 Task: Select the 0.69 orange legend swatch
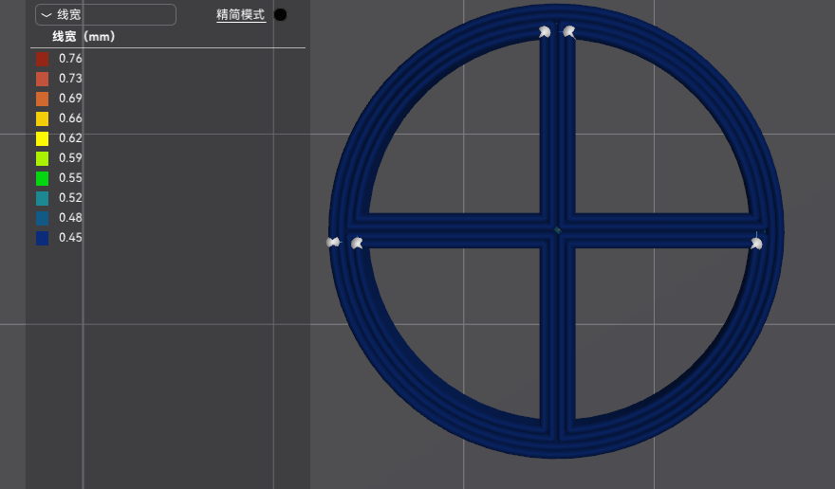tap(42, 99)
